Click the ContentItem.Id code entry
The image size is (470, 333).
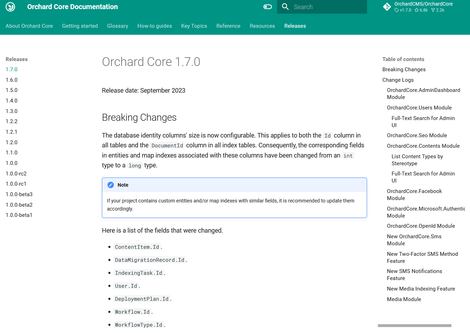[137, 247]
